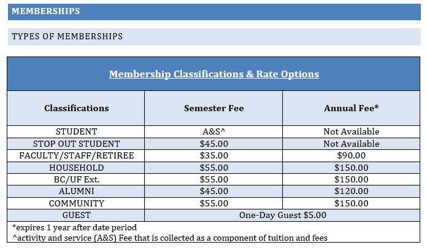Viewport: 427px width, 250px height.
Task: Click the activity and service fee footnote
Action: [170, 238]
